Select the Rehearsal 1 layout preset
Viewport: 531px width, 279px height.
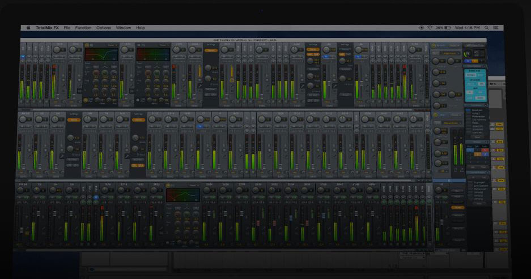click(481, 189)
